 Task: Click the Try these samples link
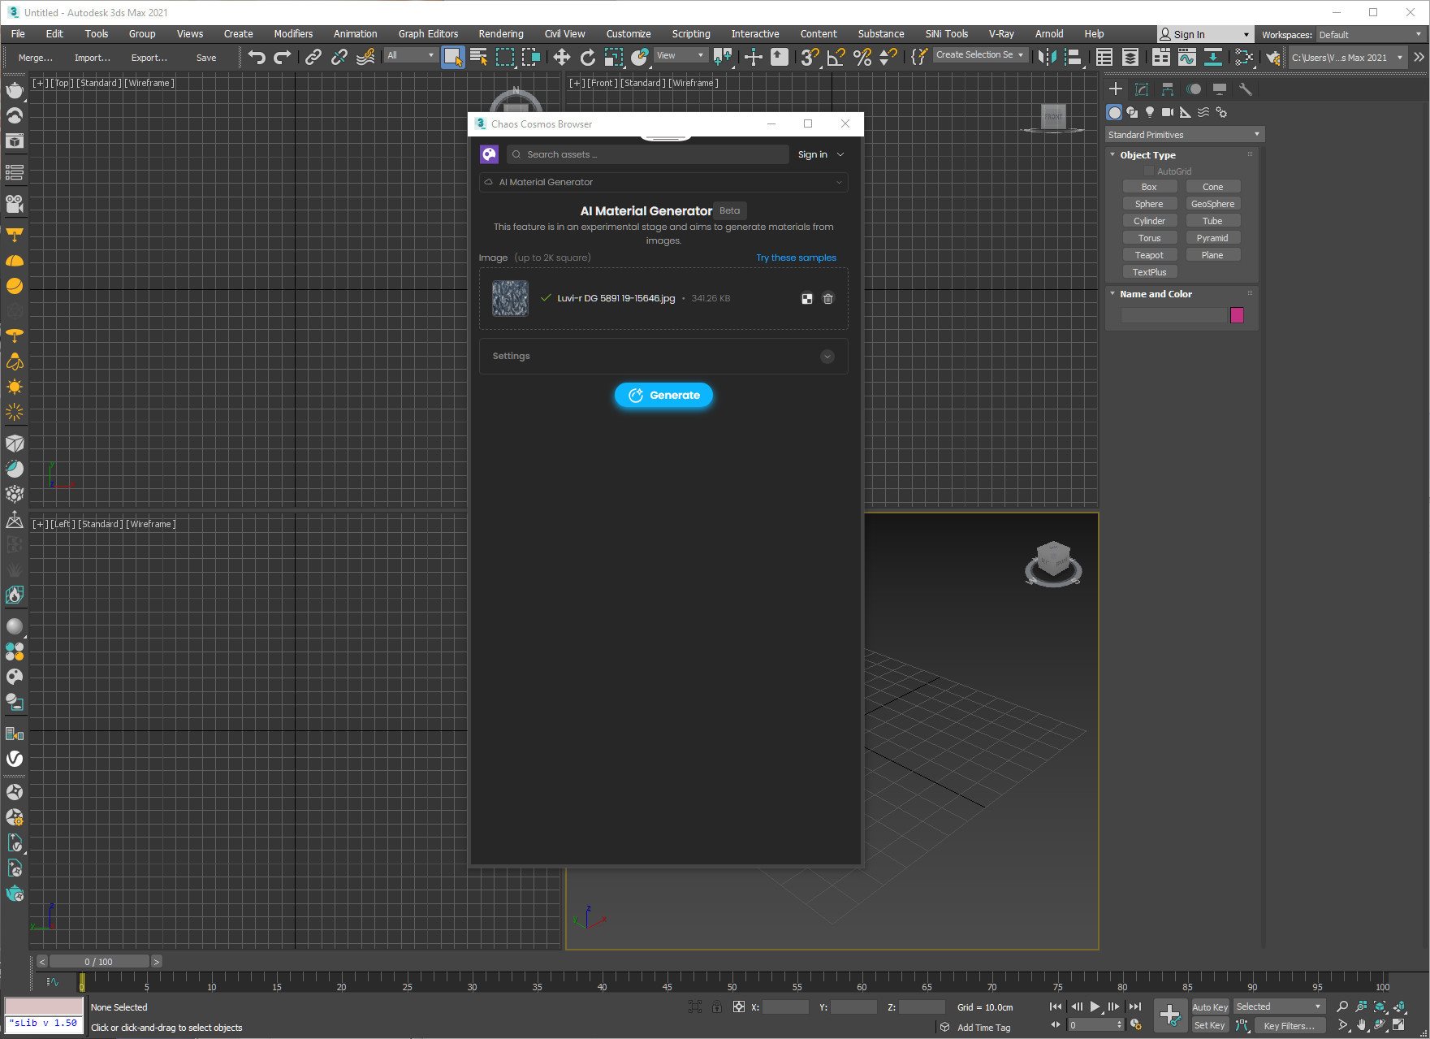pos(796,258)
